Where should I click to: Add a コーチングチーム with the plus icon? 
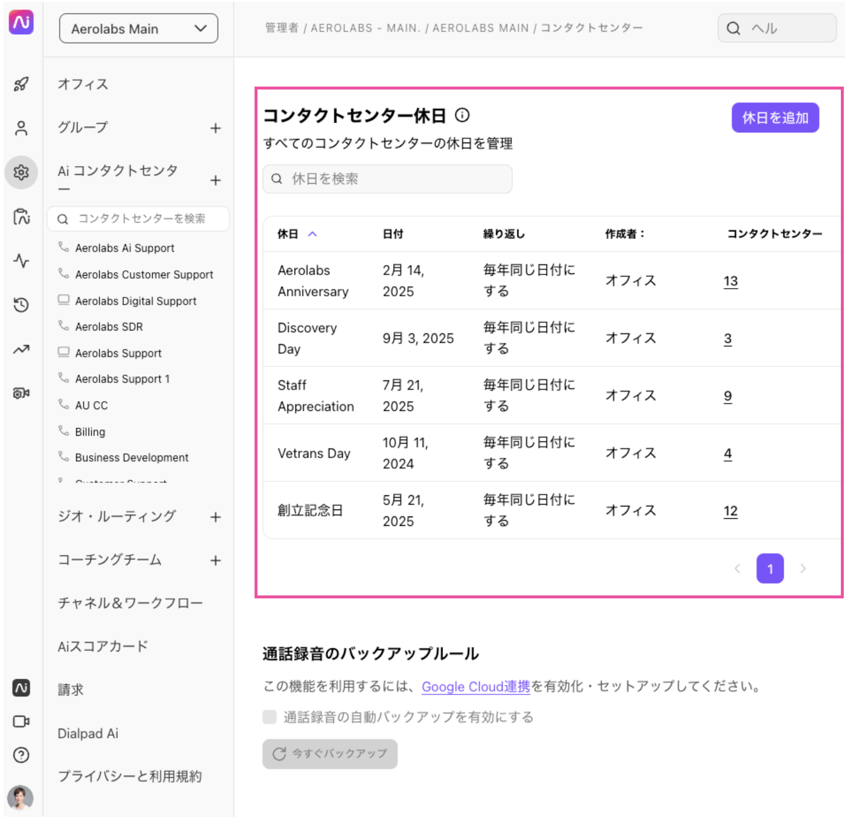(x=216, y=561)
